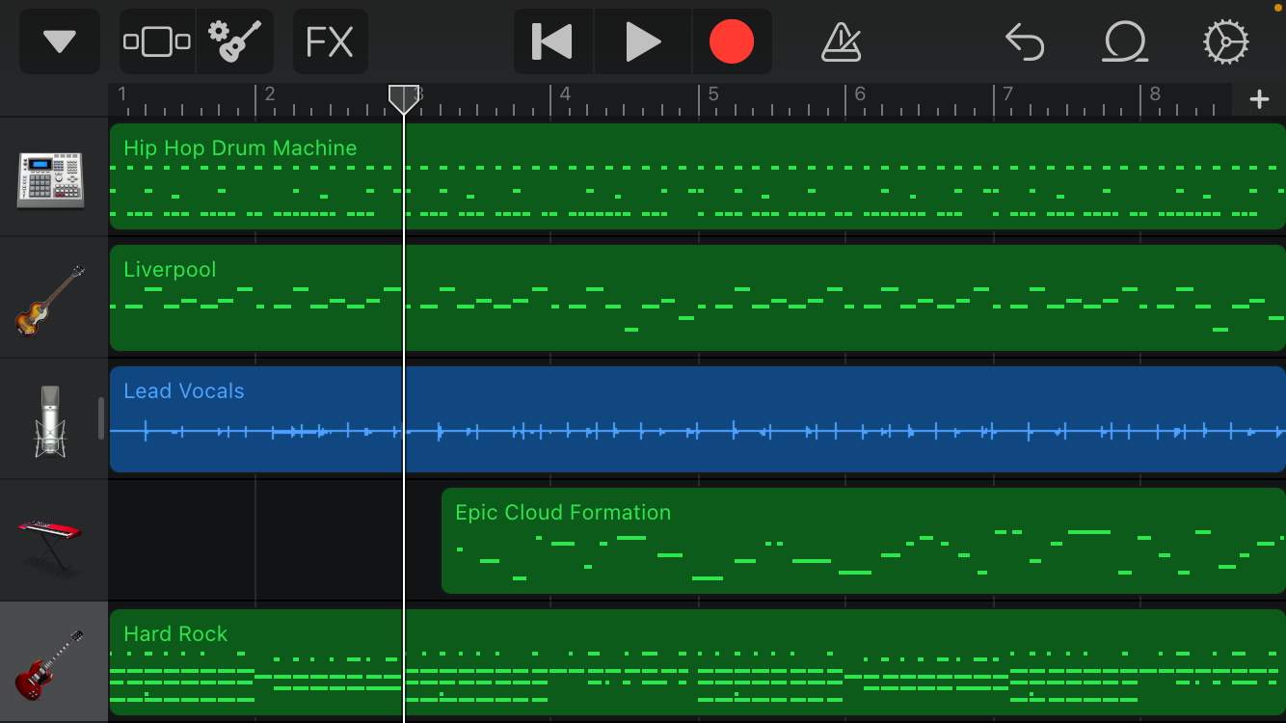Switch to Live Loops grid view

click(x=157, y=40)
